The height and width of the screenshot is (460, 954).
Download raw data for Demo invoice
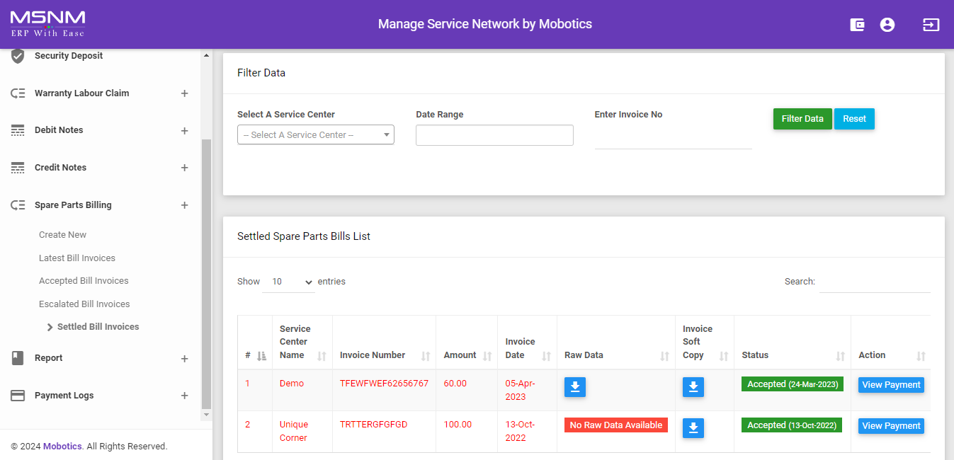(575, 386)
